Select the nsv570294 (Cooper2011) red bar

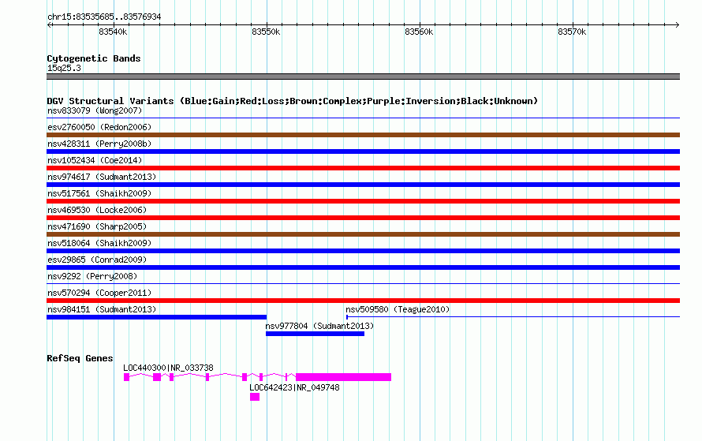[363, 301]
